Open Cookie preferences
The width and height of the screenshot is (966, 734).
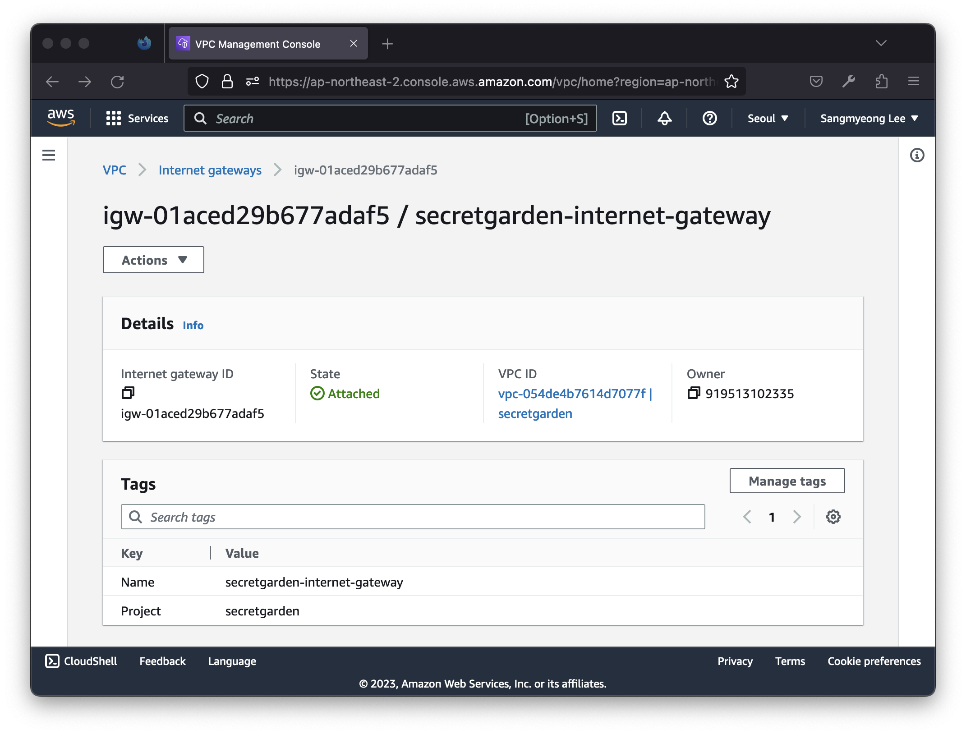point(874,661)
